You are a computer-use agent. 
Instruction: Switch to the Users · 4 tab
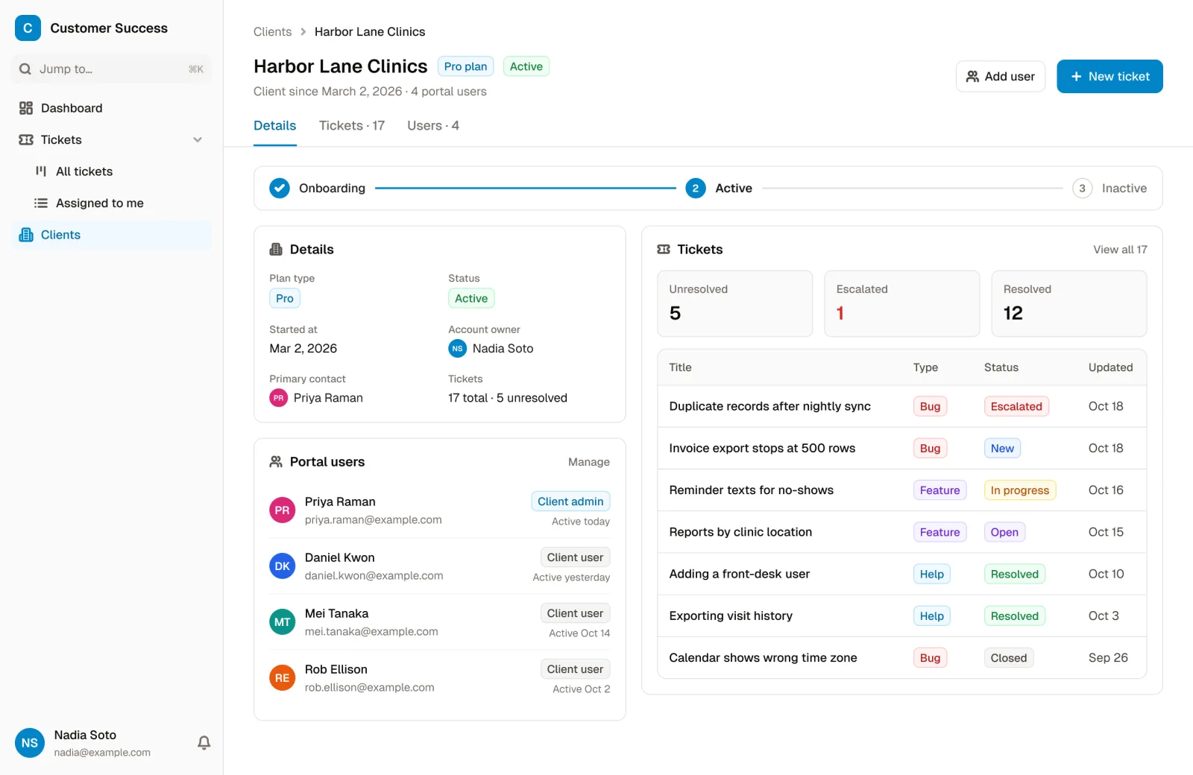click(x=433, y=126)
